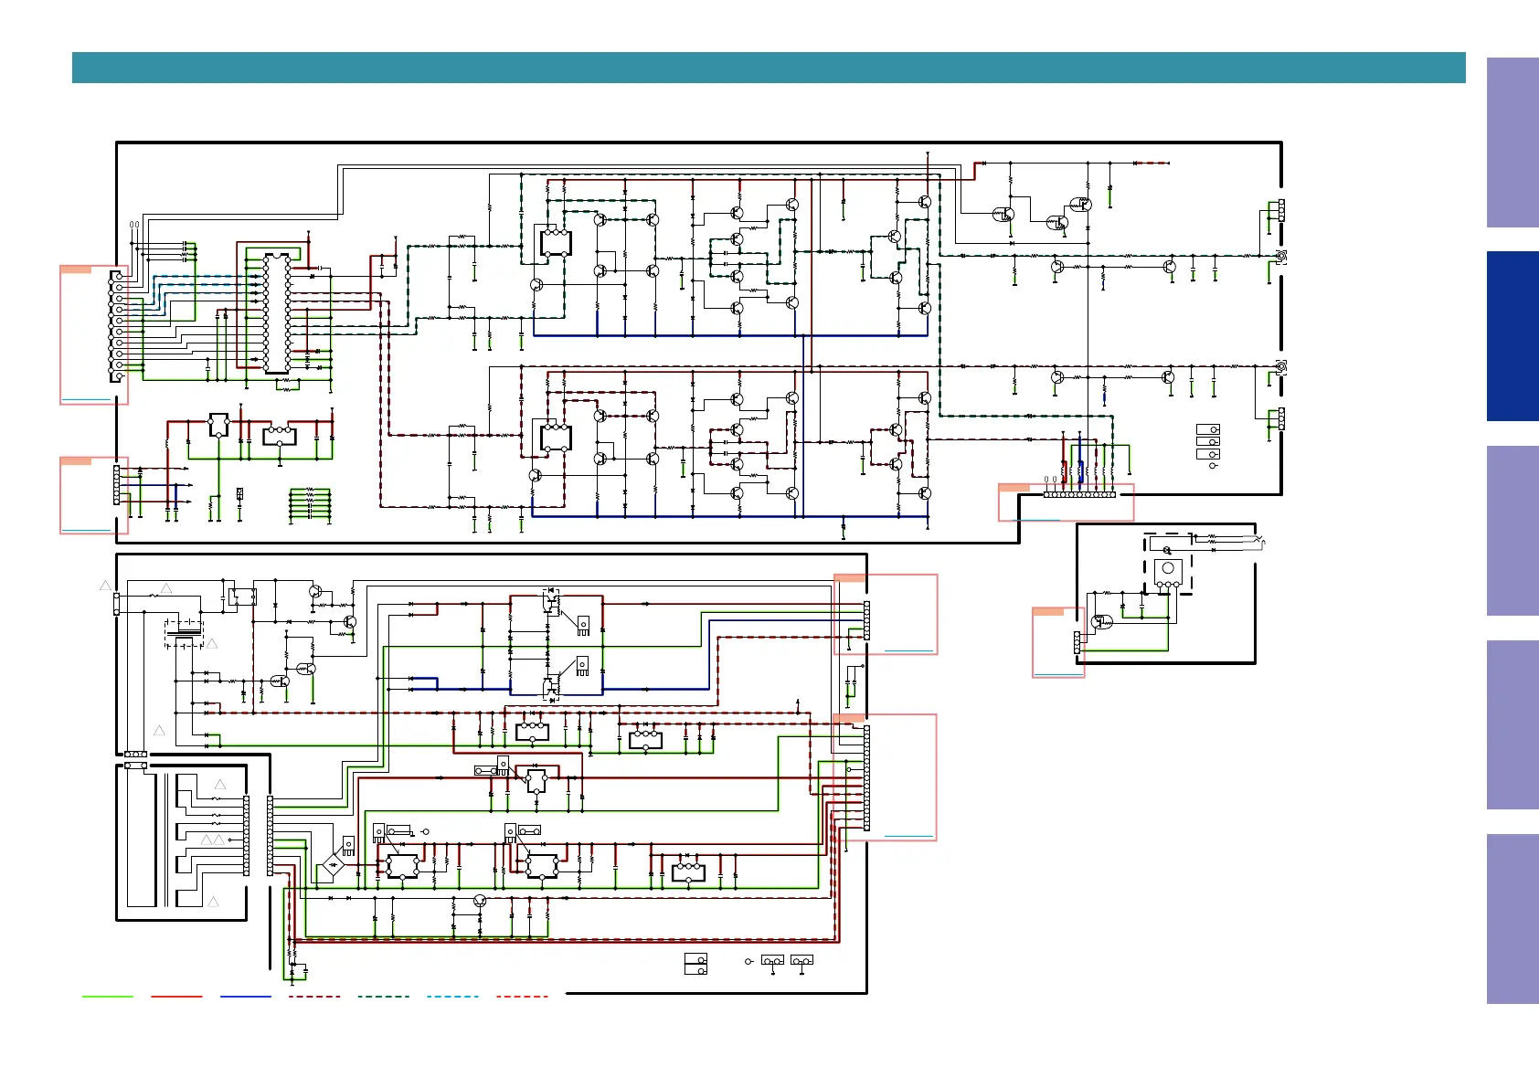
Task: Click the lower output jack symbol on the right edge
Action: 1281,367
